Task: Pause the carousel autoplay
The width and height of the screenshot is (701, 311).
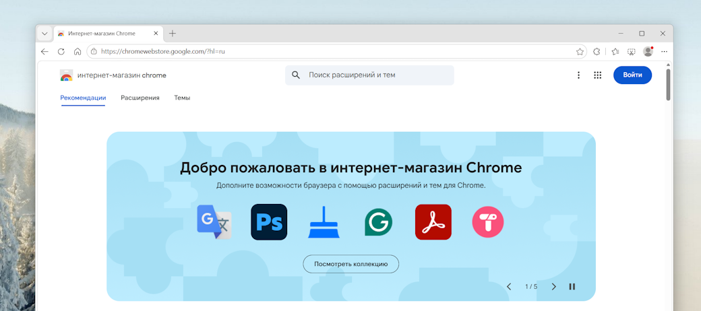Action: pyautogui.click(x=572, y=287)
